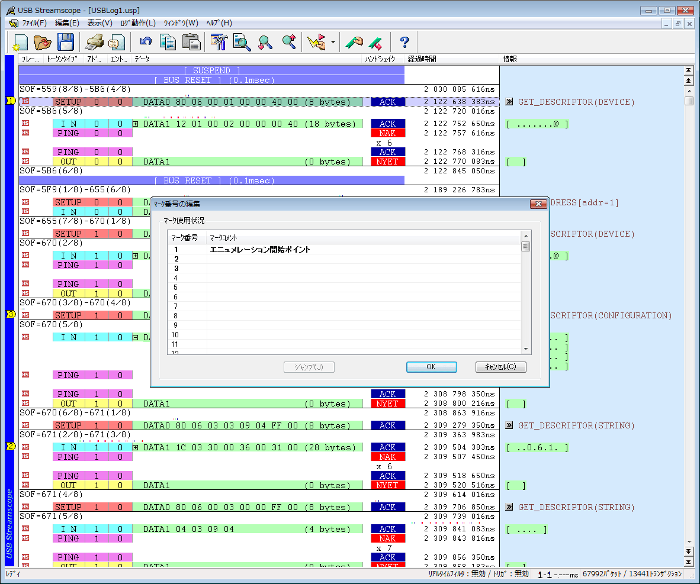This screenshot has height=584, width=700.
Task: Click キャンセル(C) in the mark dialog
Action: point(500,367)
